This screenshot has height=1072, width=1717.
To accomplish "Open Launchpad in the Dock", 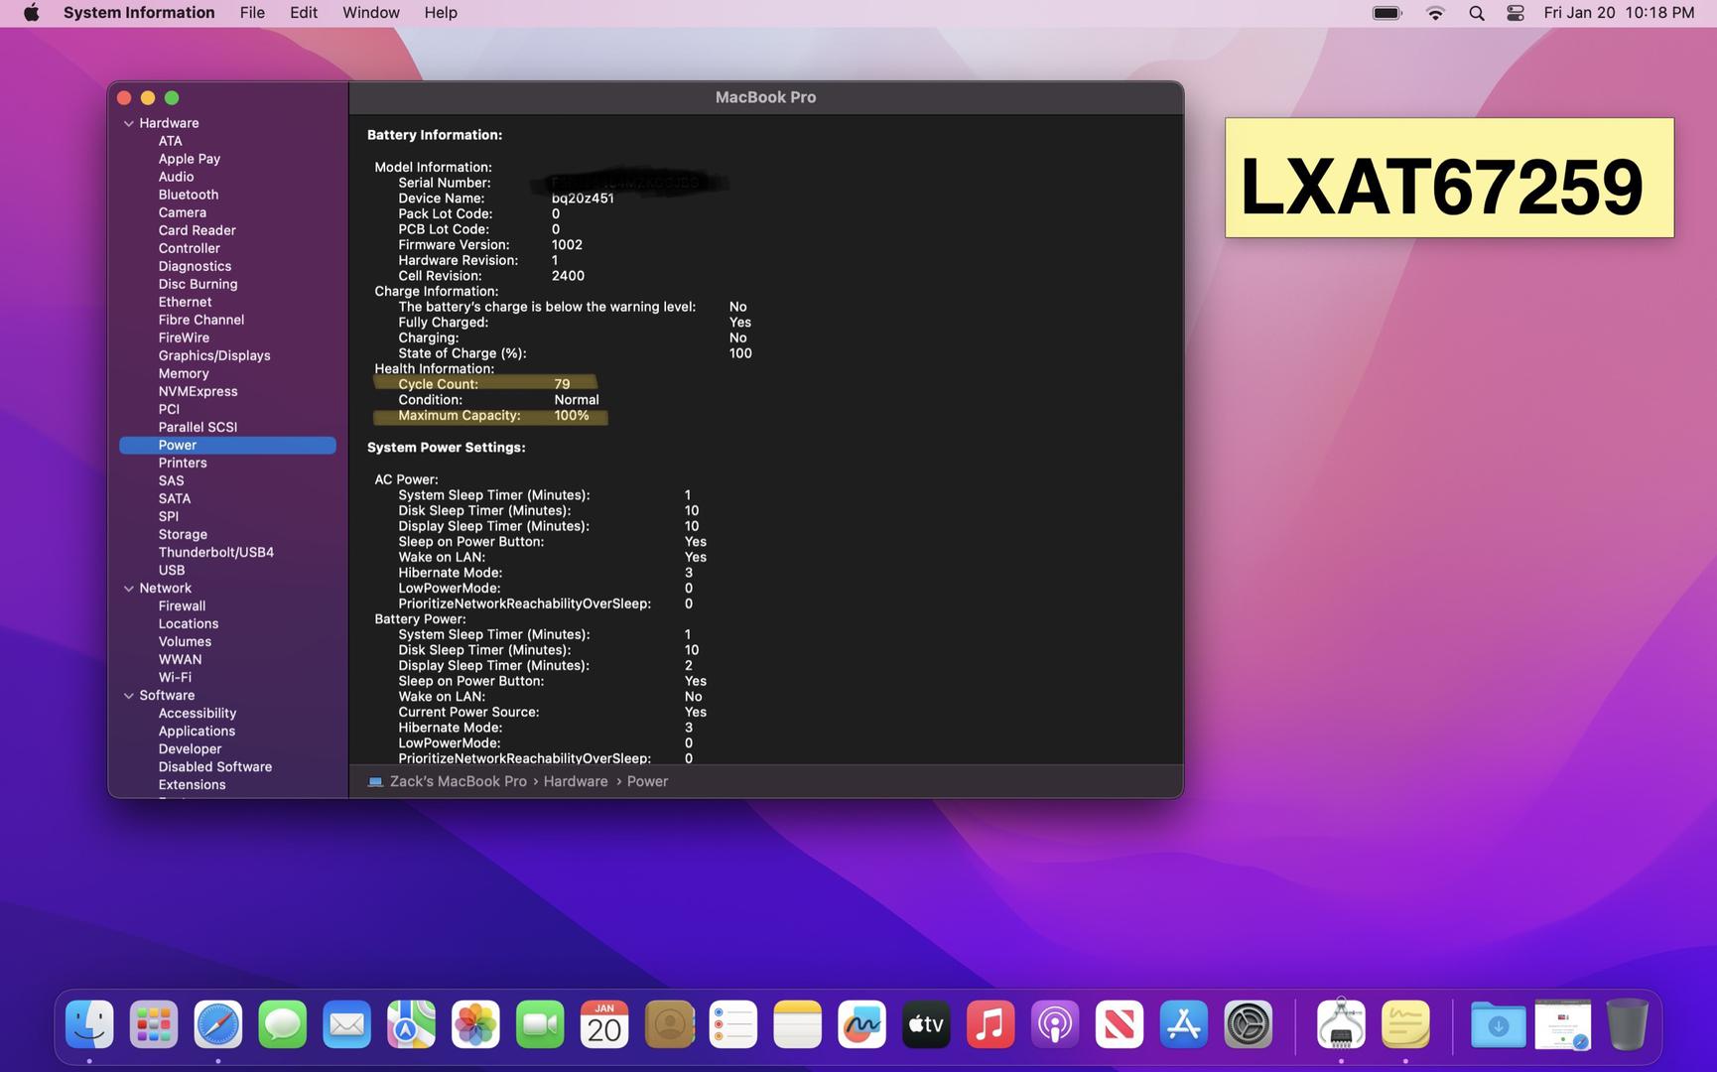I will 154,1024.
